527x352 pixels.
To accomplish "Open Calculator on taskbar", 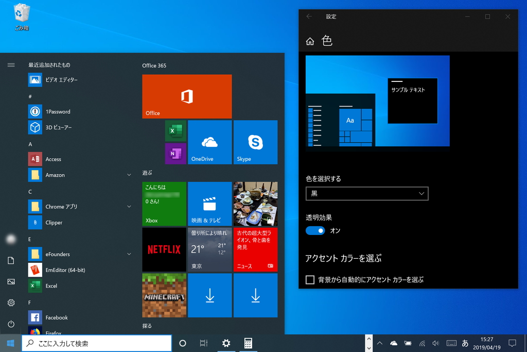I will point(248,343).
